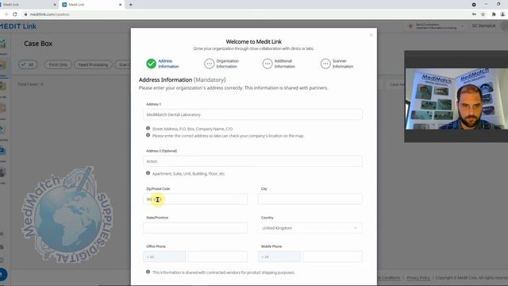Click info icon beside Apartment, Suite hint
This screenshot has height=286, width=508.
[x=148, y=173]
